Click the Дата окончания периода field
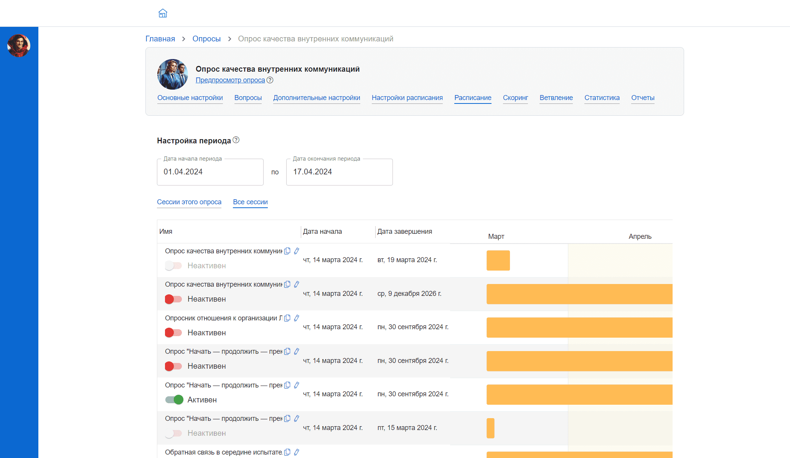 (339, 172)
